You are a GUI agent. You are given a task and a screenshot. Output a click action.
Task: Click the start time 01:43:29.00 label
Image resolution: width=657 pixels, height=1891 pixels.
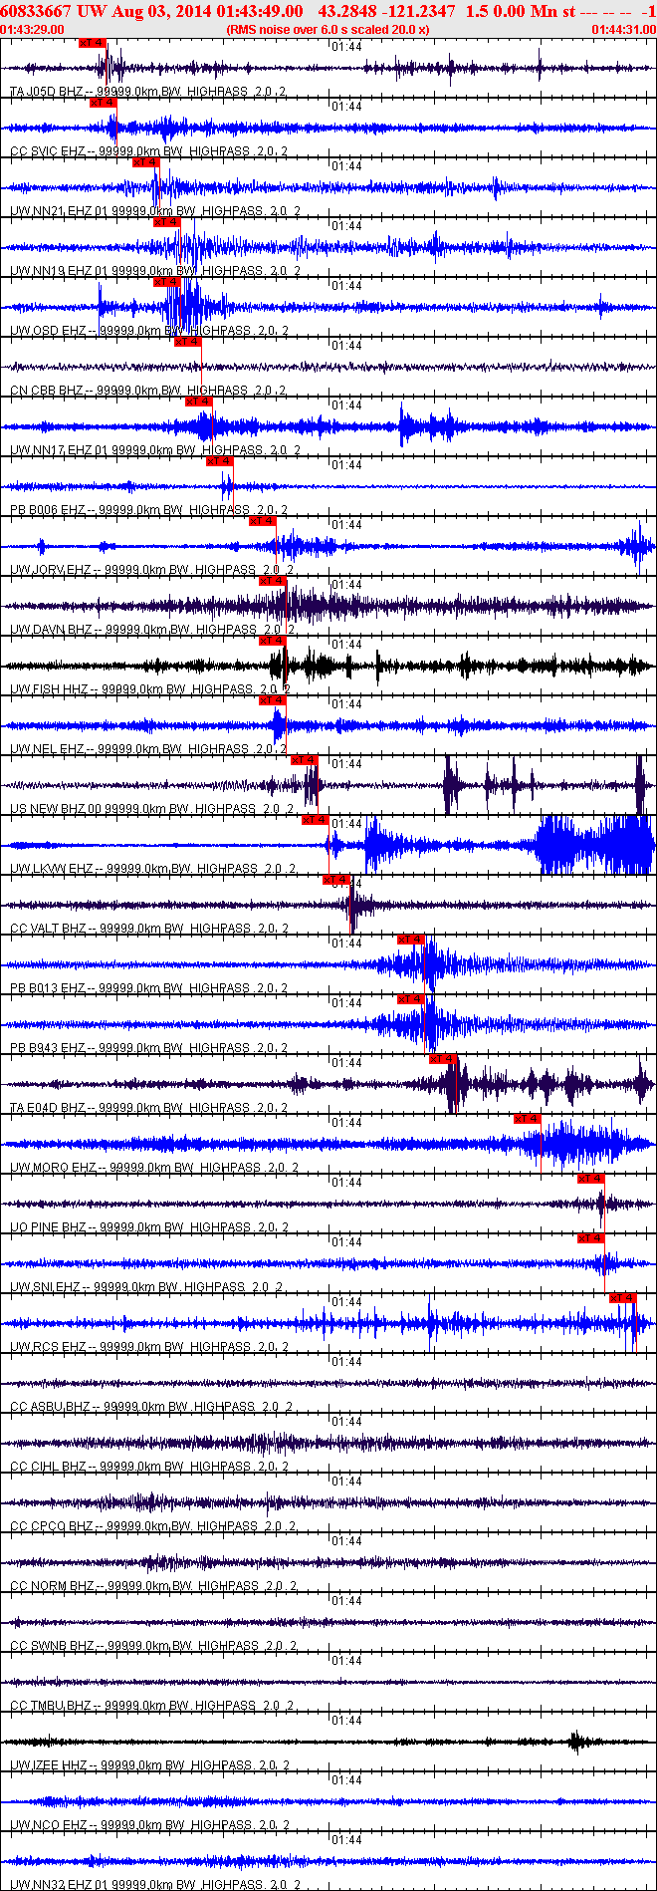pos(32,30)
